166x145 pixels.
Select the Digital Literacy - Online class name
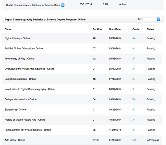tap(17, 38)
